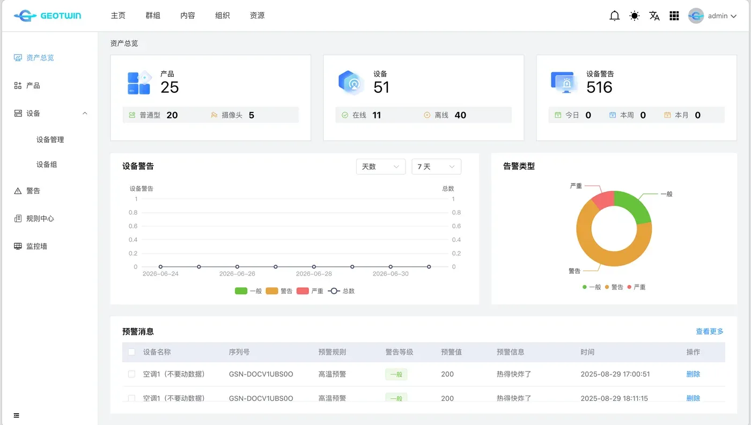Click the 资产总览 sidebar icon
The image size is (751, 425).
[18, 57]
